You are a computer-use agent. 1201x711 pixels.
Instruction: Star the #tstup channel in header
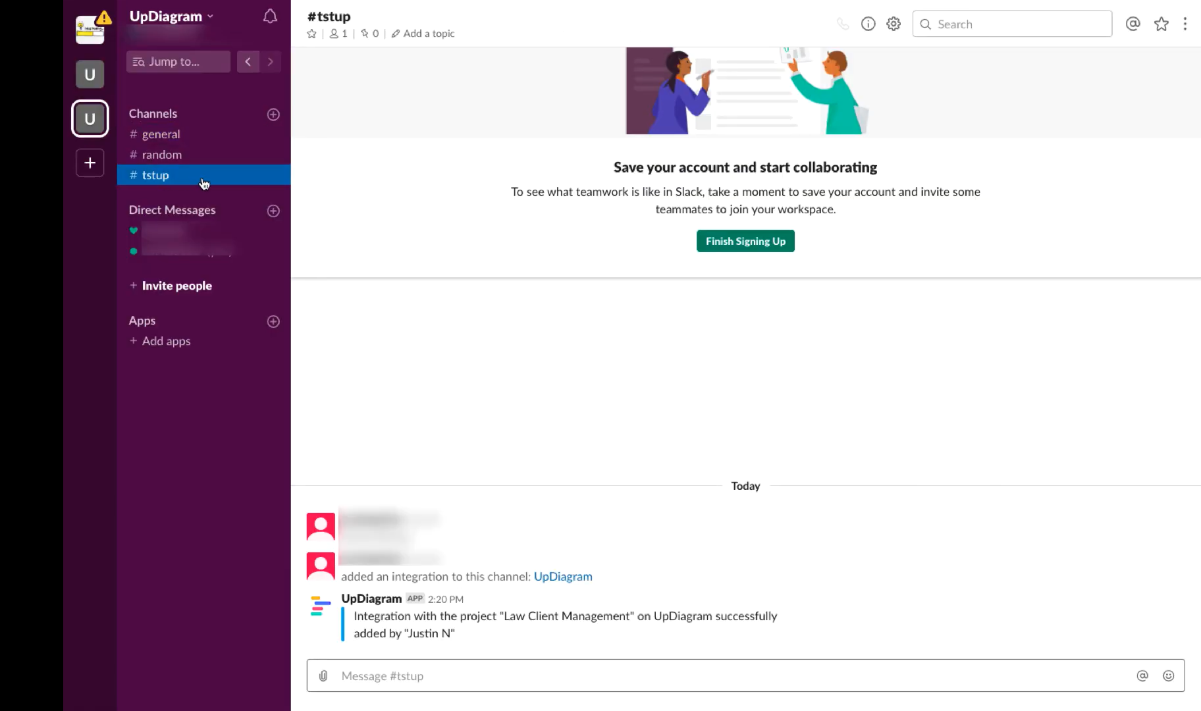click(312, 34)
